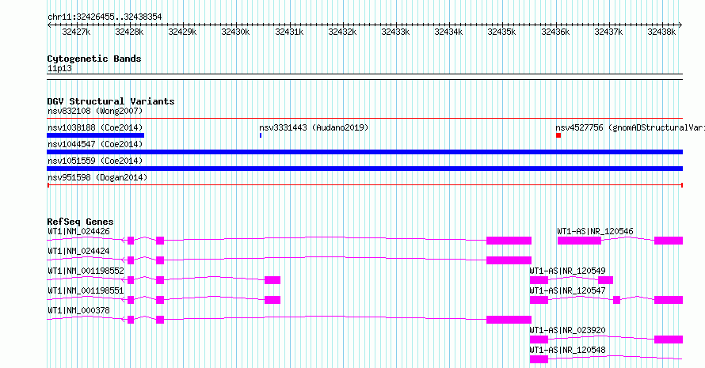
Task: Open variant nsv951598 (Dogan2014) label
Action: click(x=97, y=177)
